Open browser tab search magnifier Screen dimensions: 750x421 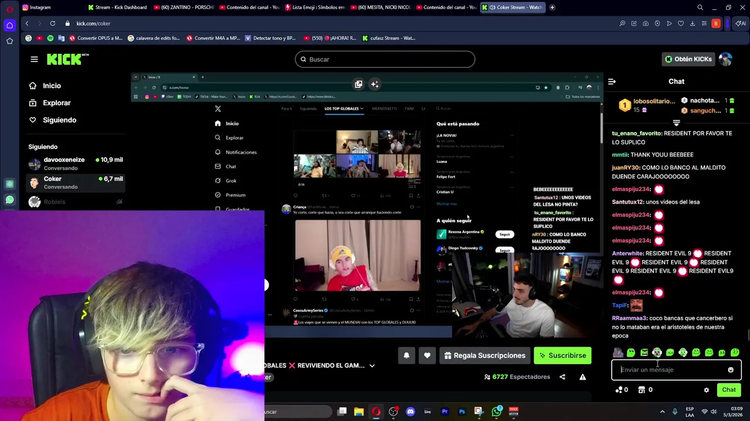[x=700, y=8]
